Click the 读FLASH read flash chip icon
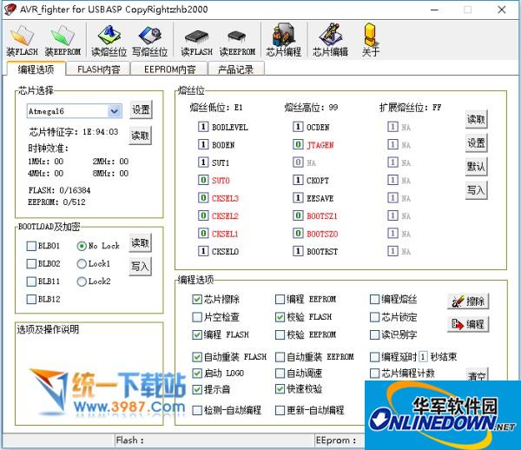Image resolution: width=521 pixels, height=450 pixels. tap(197, 41)
